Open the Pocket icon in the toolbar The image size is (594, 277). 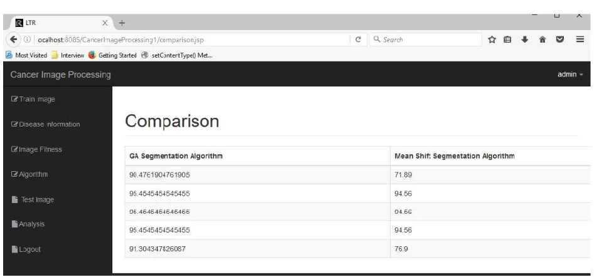560,39
